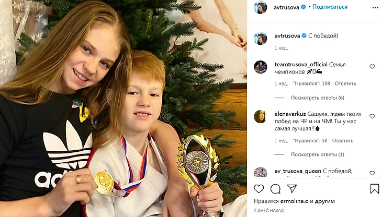Expand replies with Посмотреть ответы (6)
This screenshot has width=382, height=217.
point(318,98)
